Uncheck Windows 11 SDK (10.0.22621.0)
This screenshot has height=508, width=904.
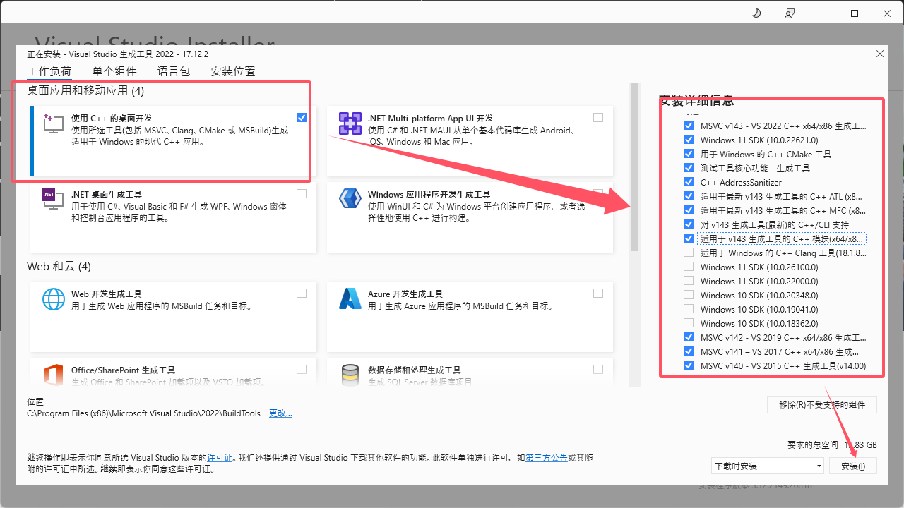(689, 140)
